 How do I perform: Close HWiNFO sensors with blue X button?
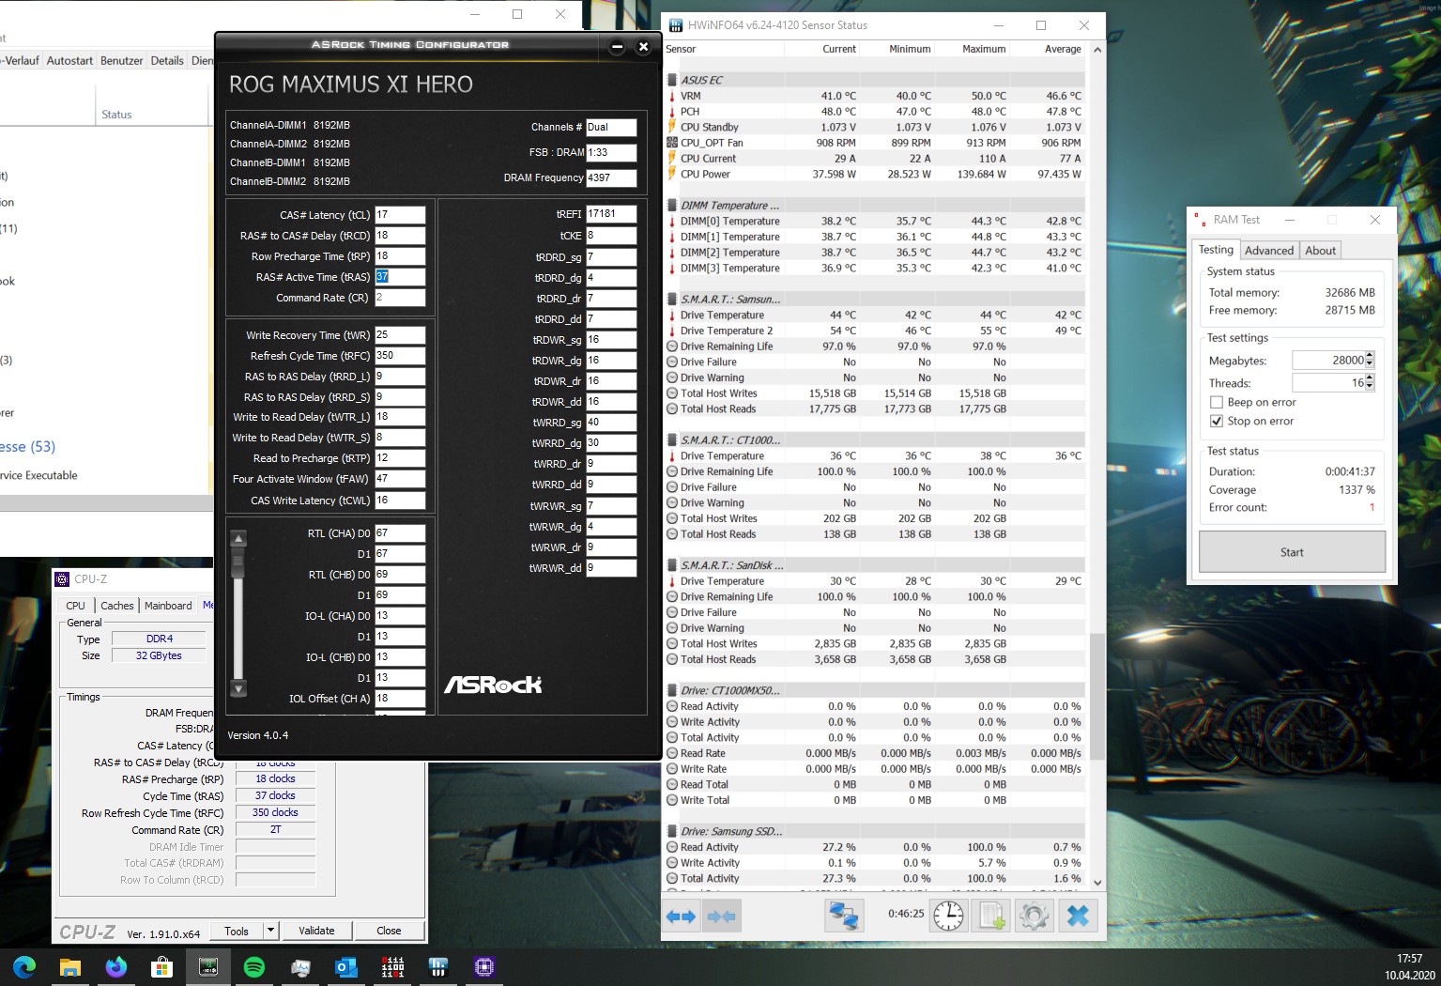(1078, 916)
